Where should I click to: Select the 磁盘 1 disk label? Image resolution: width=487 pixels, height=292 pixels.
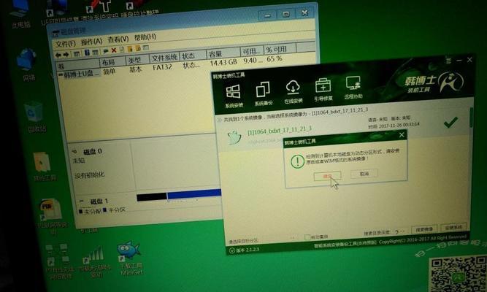pos(99,201)
